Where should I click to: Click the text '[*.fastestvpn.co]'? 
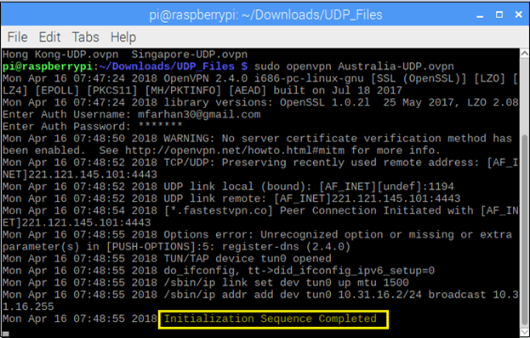point(219,210)
